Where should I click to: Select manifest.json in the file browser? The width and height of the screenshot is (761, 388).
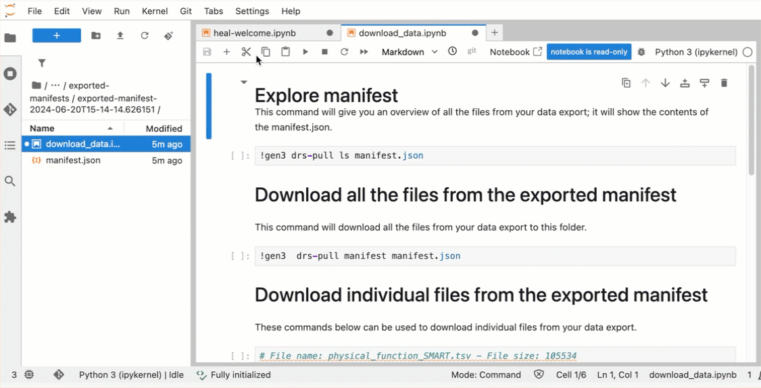tap(106, 160)
